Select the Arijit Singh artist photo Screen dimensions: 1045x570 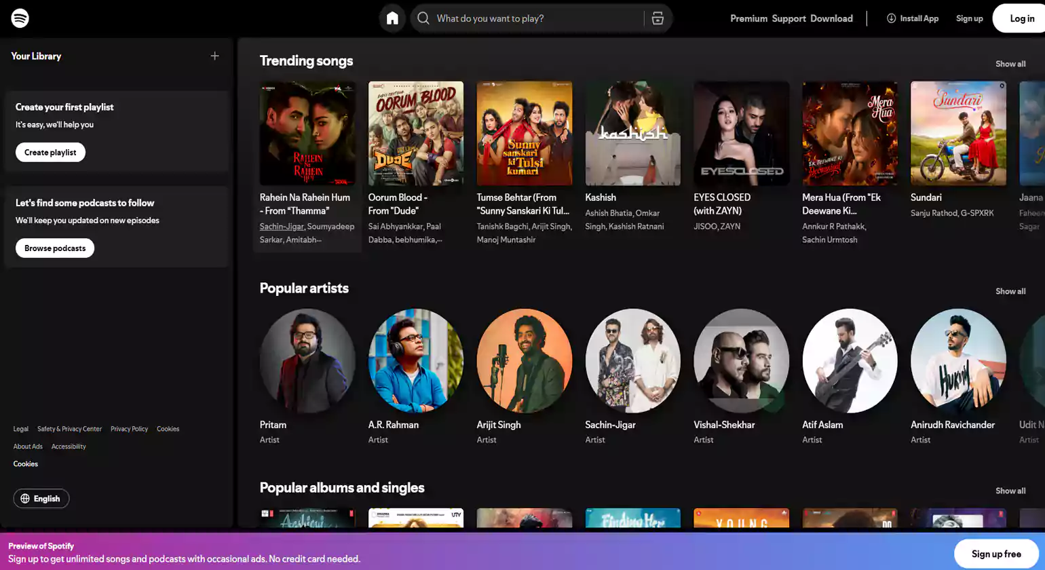pyautogui.click(x=524, y=360)
